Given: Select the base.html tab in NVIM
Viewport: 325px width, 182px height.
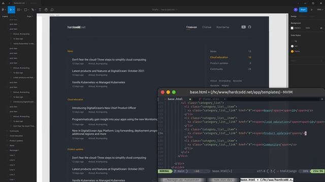Looking at the screenshot, I should click(x=175, y=99).
